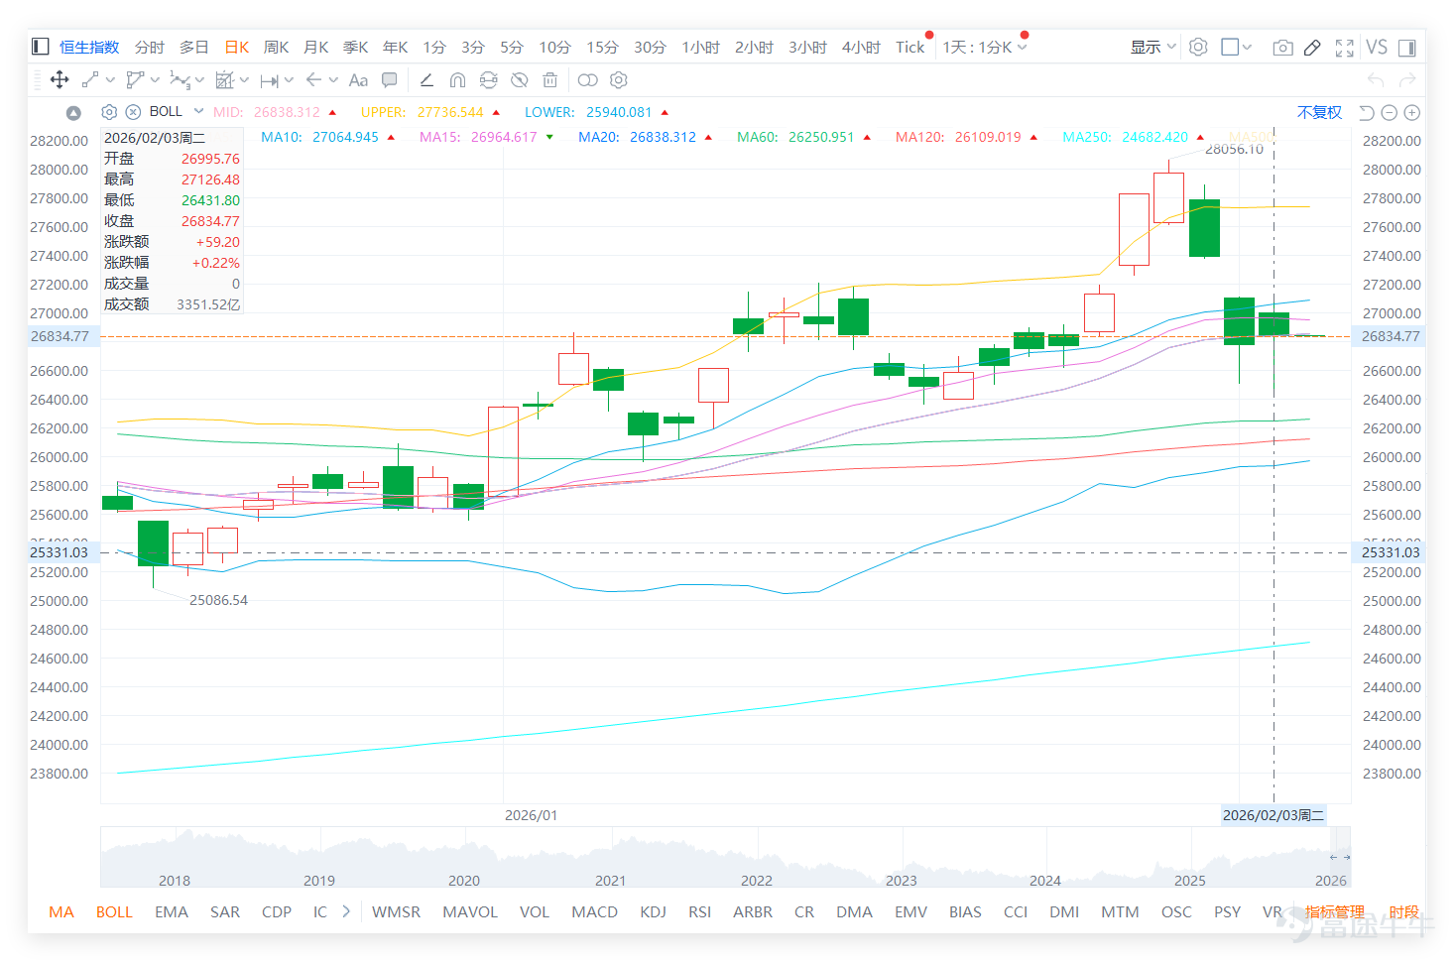This screenshot has width=1455, height=961.
Task: Select the Aa text annotation tool
Action: coord(358,80)
